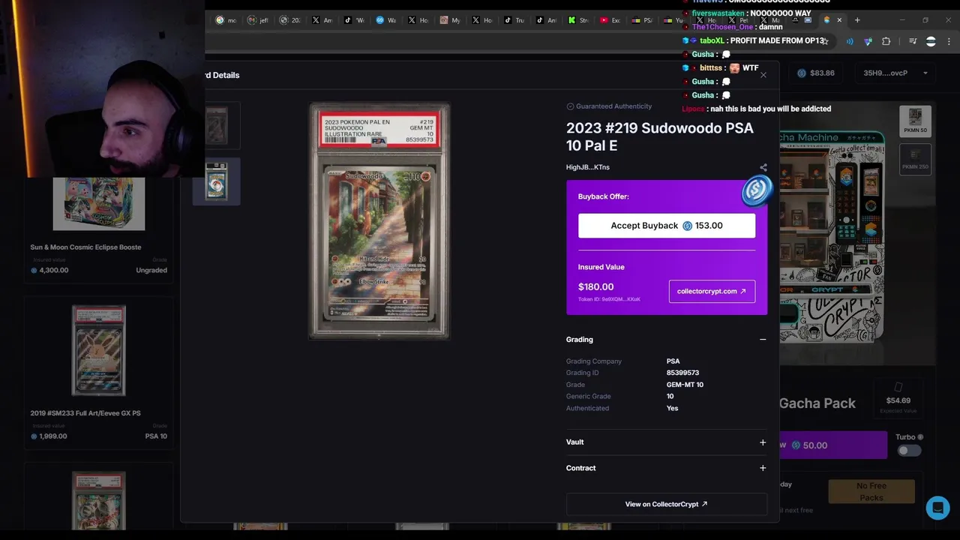Switch to the 'Wa' browser tab
Screen dimensions: 960x540
[386, 20]
